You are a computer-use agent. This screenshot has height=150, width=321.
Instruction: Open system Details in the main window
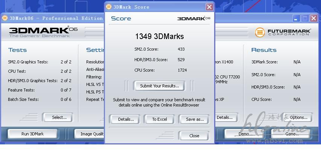pyautogui.click(x=225, y=117)
